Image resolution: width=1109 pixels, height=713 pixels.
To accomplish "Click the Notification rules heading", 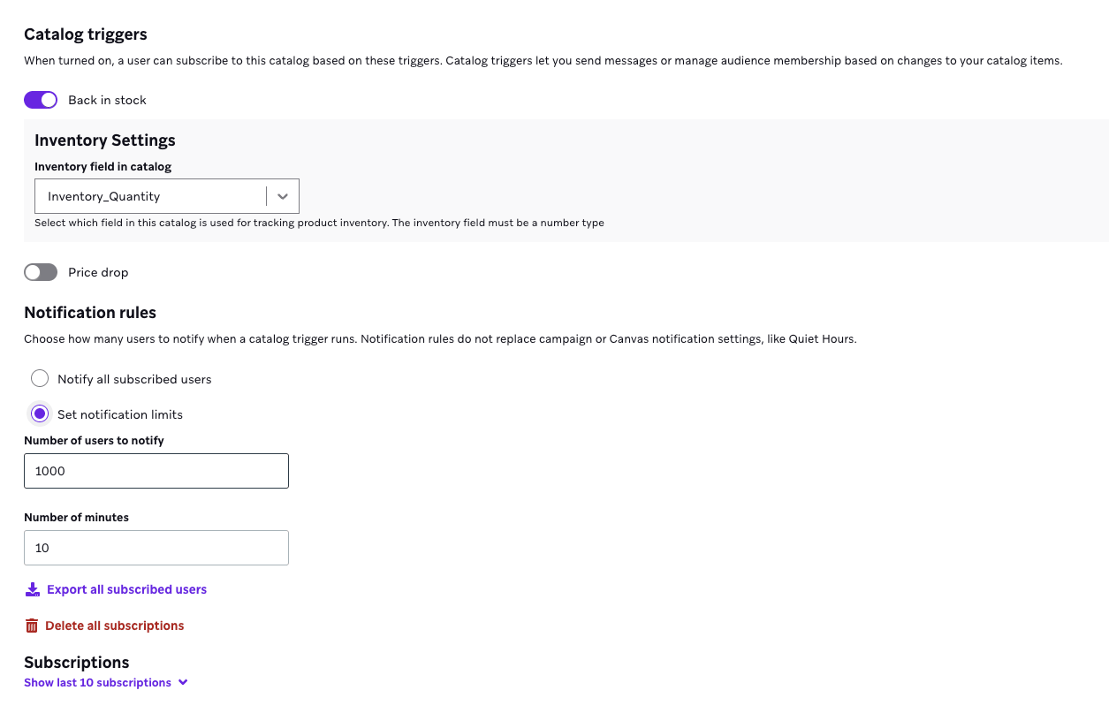I will point(89,313).
